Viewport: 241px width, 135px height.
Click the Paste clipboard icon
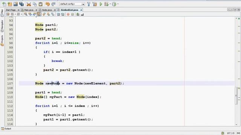[41, 4]
